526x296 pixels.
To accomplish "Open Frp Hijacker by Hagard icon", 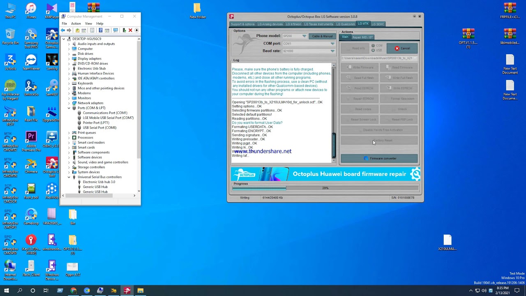I will click(x=10, y=90).
